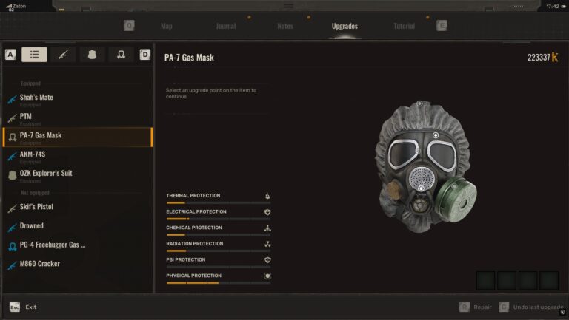Click the Zaton location label
The height and width of the screenshot is (320, 569).
coord(19,6)
